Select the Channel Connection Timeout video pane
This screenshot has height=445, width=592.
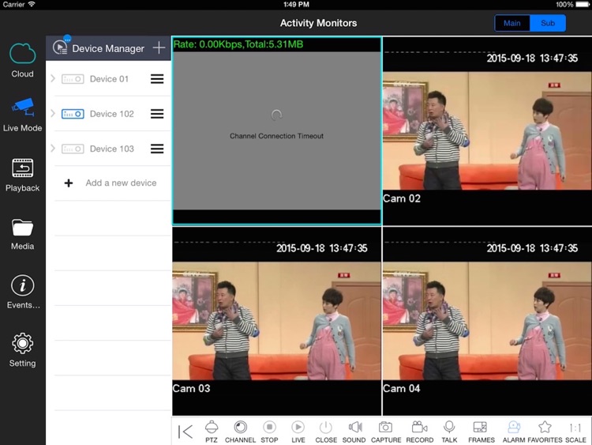(277, 131)
